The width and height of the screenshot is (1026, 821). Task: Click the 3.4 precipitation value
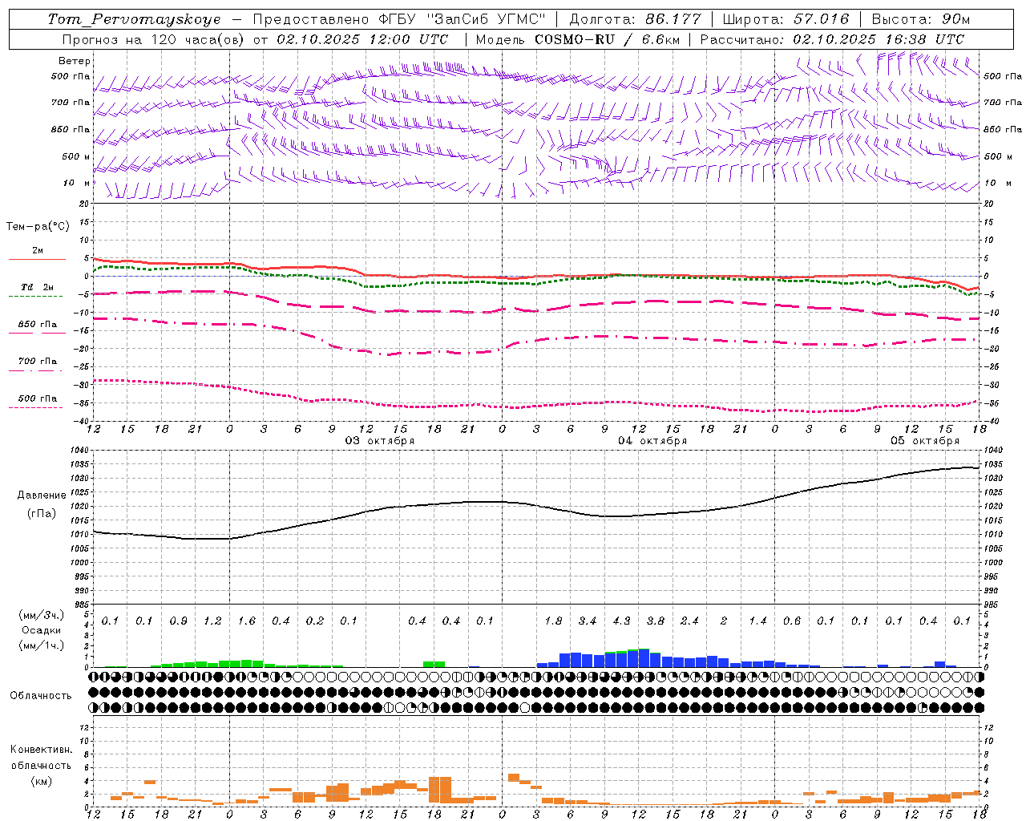click(588, 621)
